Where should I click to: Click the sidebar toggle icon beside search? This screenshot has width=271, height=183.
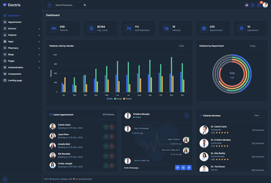[50, 5]
